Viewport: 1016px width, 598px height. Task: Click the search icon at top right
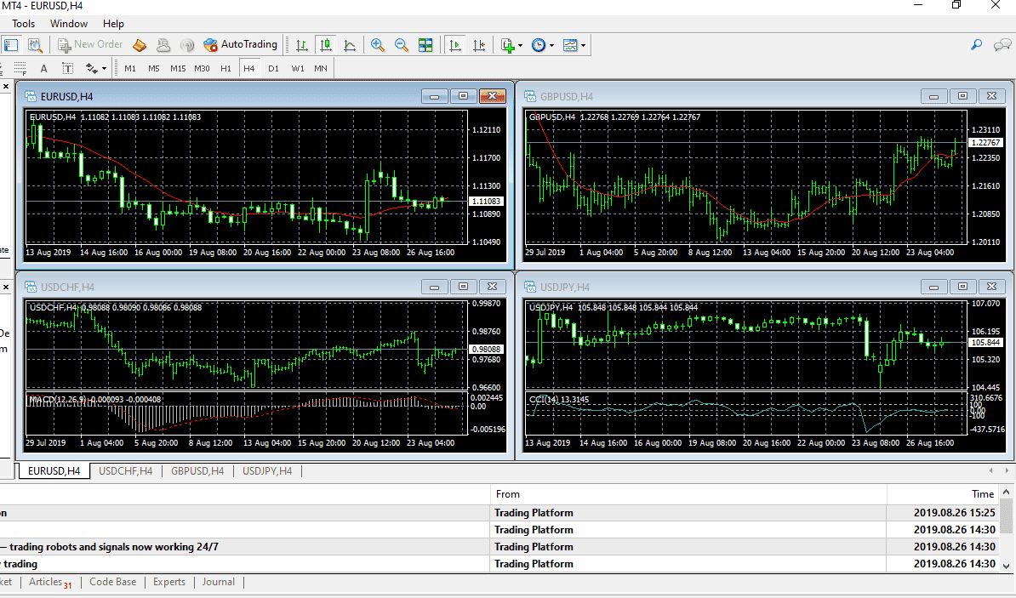coord(977,45)
